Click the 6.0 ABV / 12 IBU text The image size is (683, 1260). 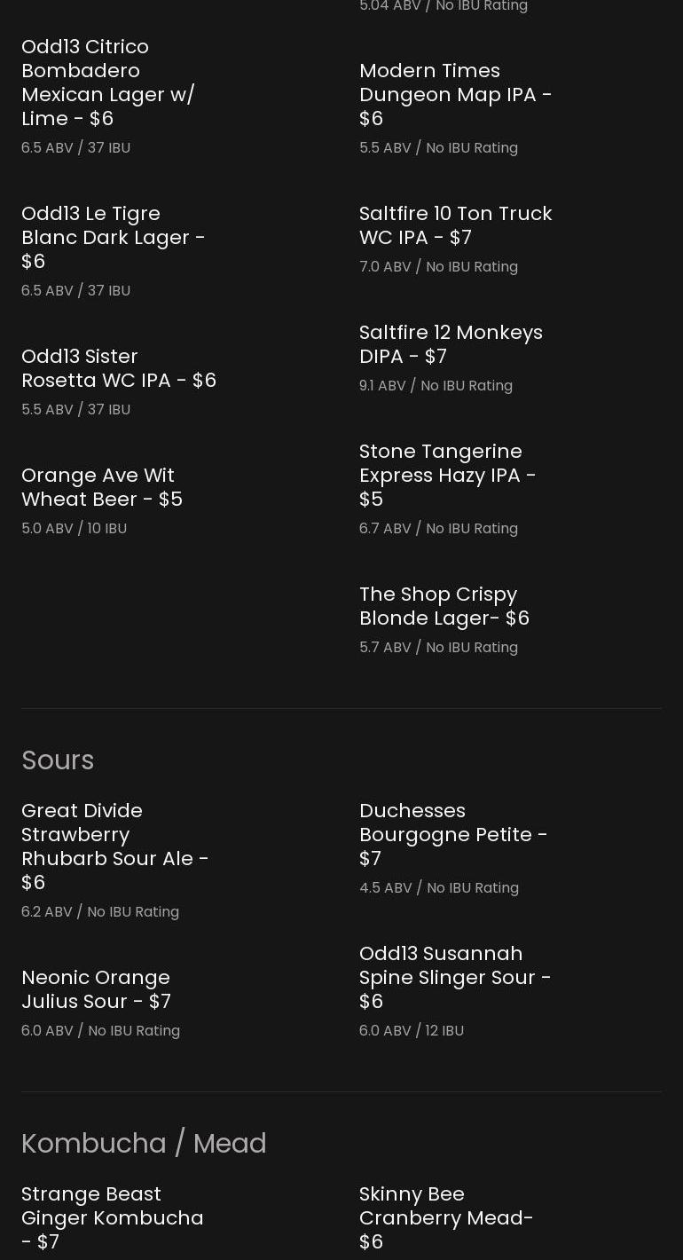(x=411, y=1031)
